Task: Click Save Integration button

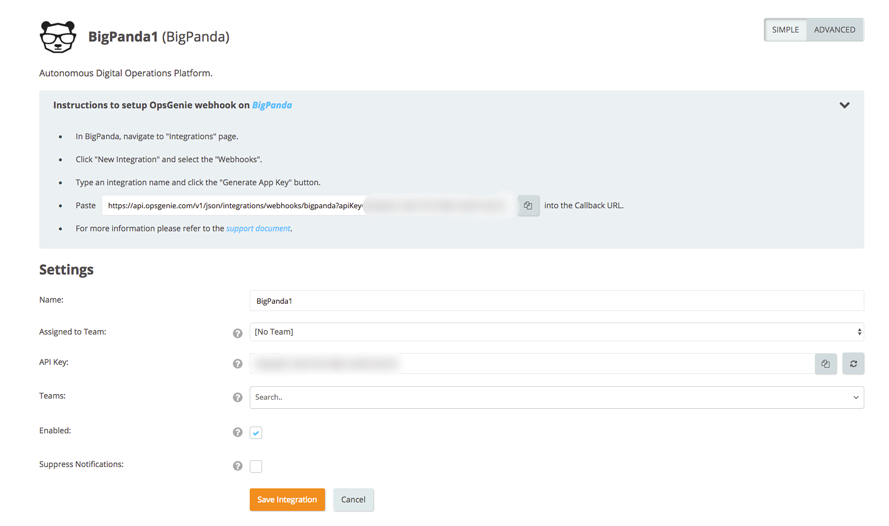Action: 287,500
